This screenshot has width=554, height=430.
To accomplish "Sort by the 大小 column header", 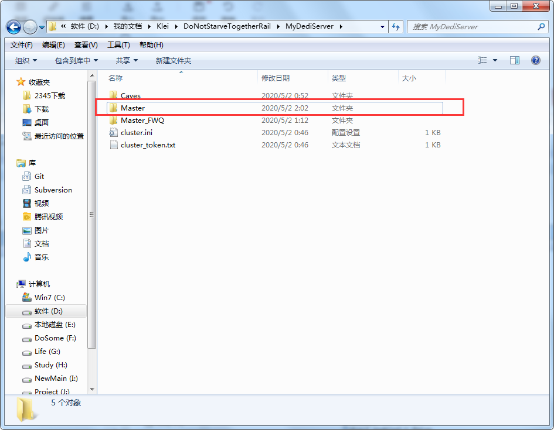I will pyautogui.click(x=409, y=78).
